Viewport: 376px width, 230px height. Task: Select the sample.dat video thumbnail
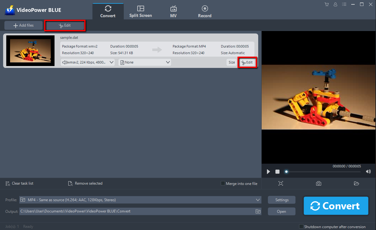[30, 50]
